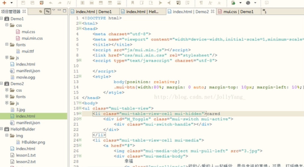Show the hidden editor tabs overflow list
The width and height of the screenshot is (304, 167).
[x=264, y=11]
